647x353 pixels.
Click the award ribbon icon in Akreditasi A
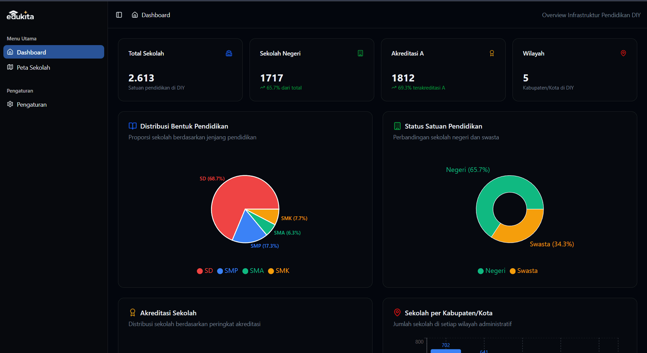[492, 53]
